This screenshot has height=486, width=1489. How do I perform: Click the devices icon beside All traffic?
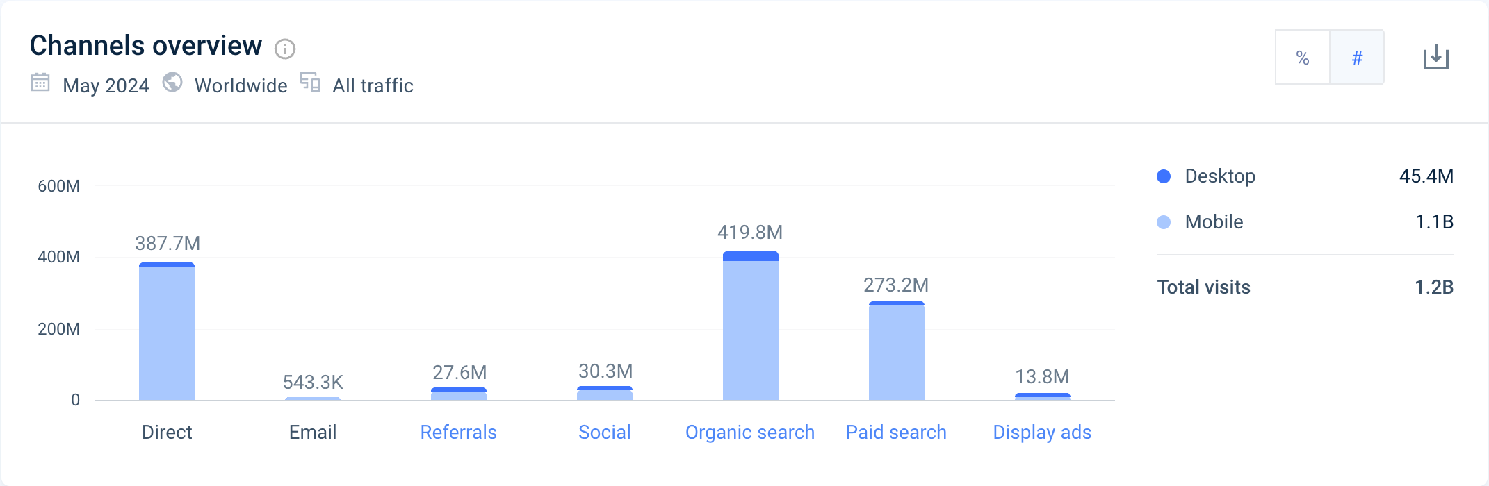coord(310,83)
